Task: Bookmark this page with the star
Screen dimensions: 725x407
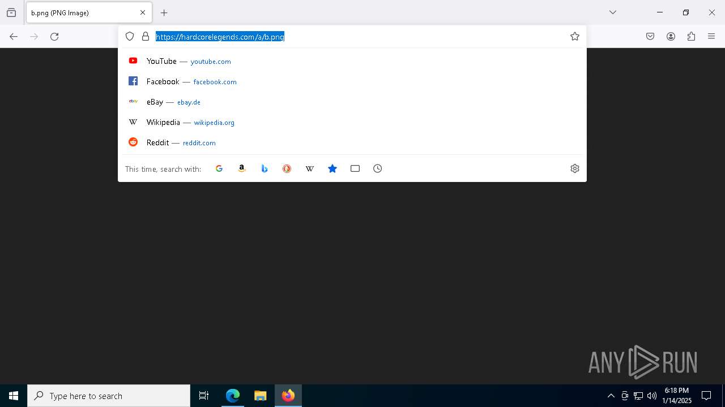Action: (x=575, y=36)
